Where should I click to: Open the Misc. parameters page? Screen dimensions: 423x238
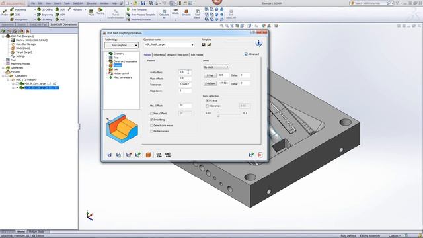[x=122, y=77]
